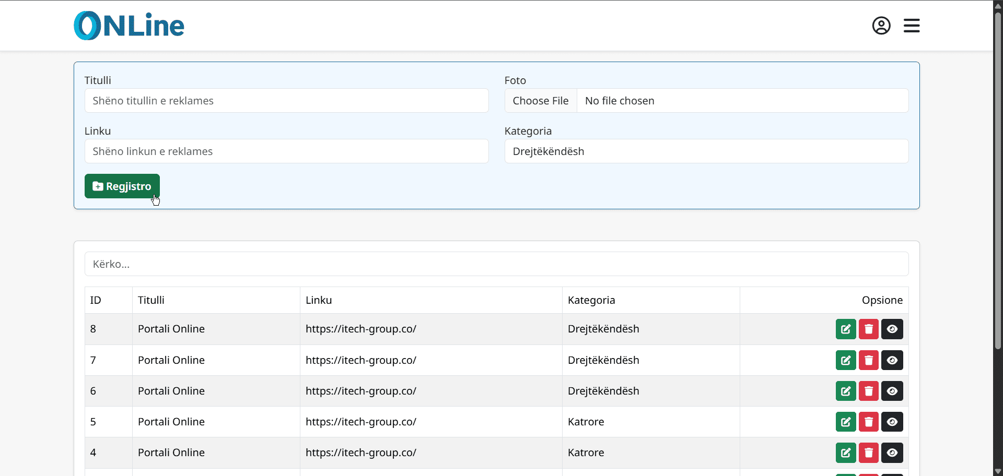Image resolution: width=1003 pixels, height=476 pixels.
Task: Open the user profile icon
Action: [x=881, y=26]
